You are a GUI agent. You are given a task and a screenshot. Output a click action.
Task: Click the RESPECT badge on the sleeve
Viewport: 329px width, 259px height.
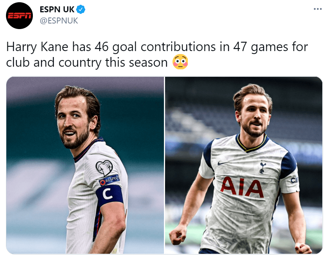110,180
